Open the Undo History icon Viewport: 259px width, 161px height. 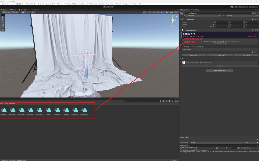click(x=232, y=7)
